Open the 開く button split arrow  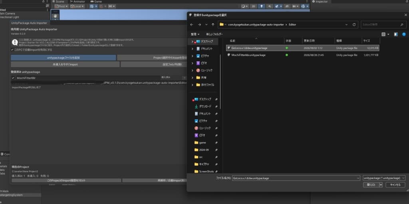tap(381, 185)
